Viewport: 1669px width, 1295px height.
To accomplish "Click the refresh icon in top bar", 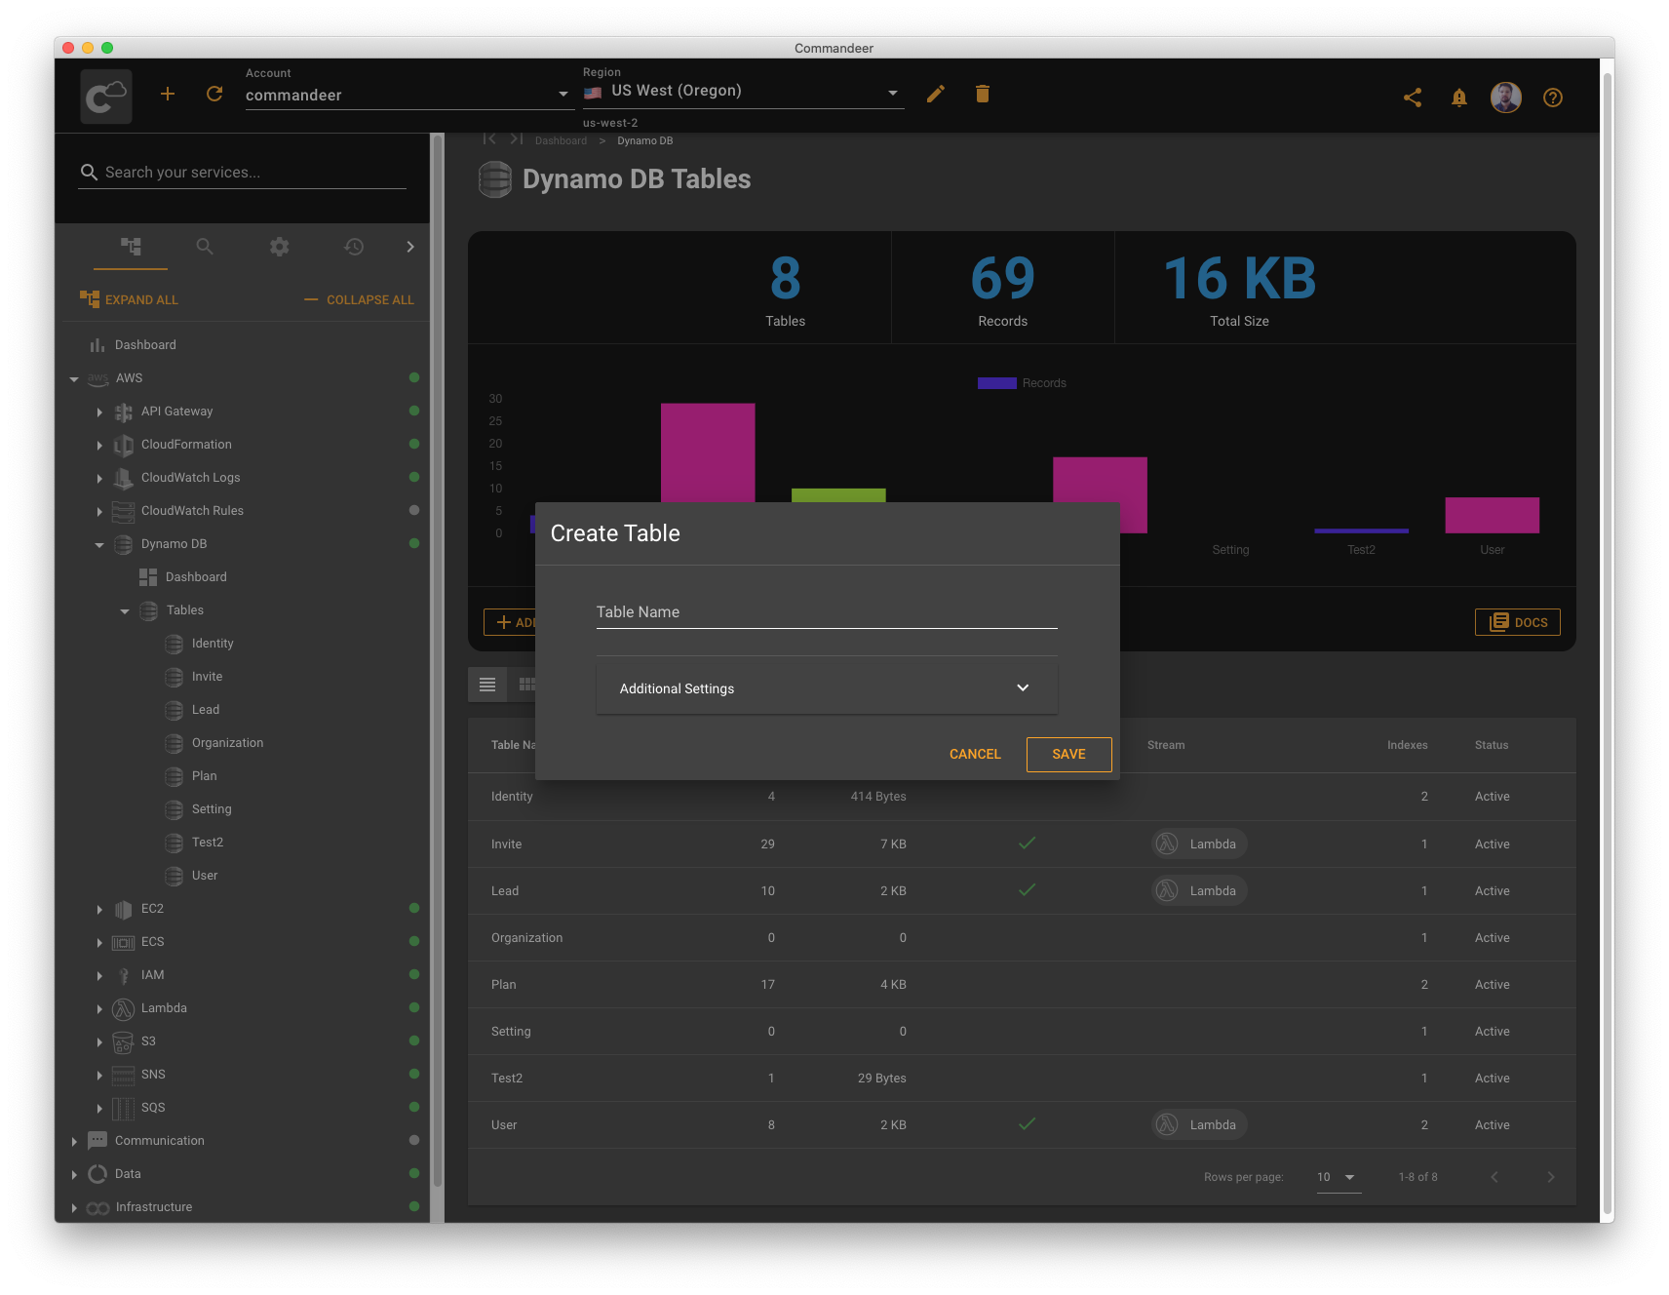I will point(214,94).
